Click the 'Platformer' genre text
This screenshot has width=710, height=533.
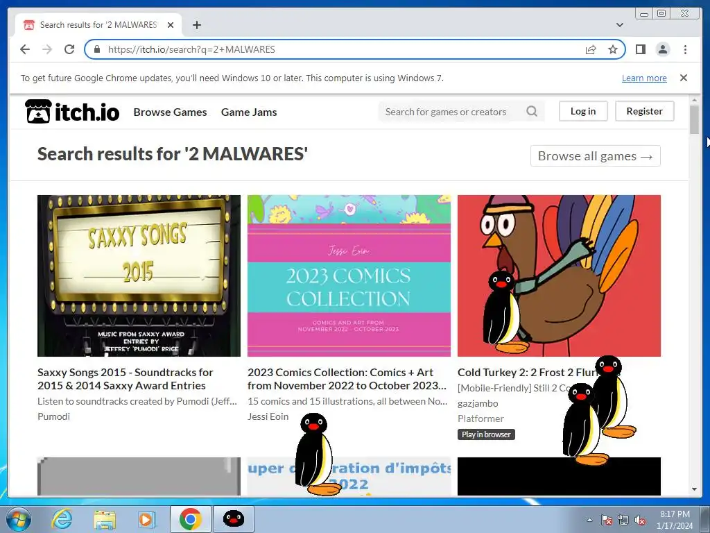[480, 418]
